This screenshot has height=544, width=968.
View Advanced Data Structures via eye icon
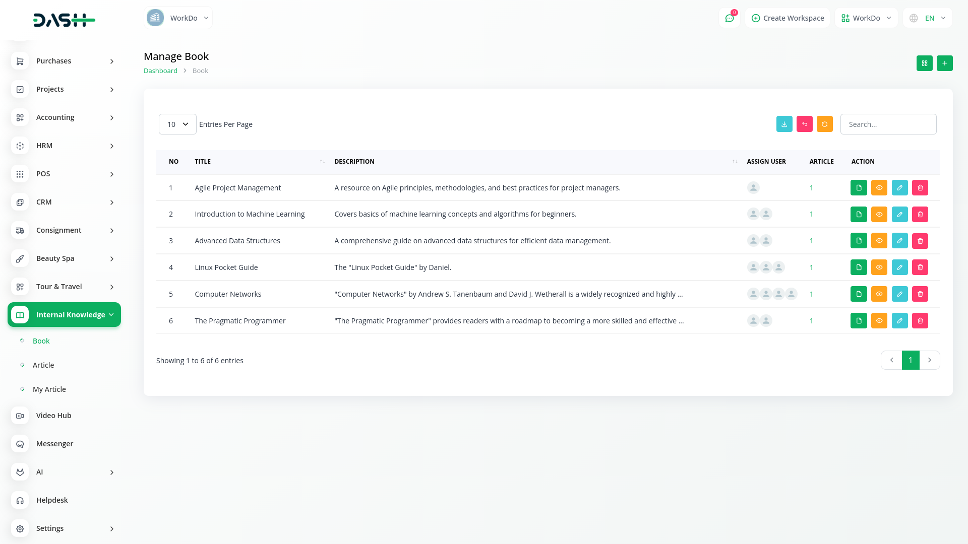[x=879, y=241]
